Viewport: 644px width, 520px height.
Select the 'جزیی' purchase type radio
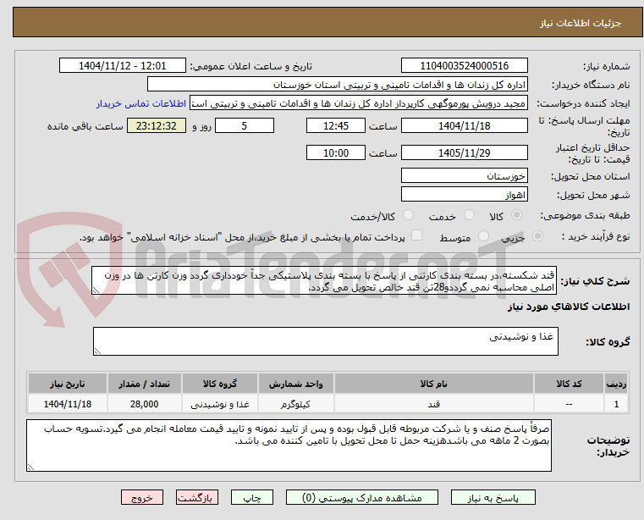tap(537, 236)
